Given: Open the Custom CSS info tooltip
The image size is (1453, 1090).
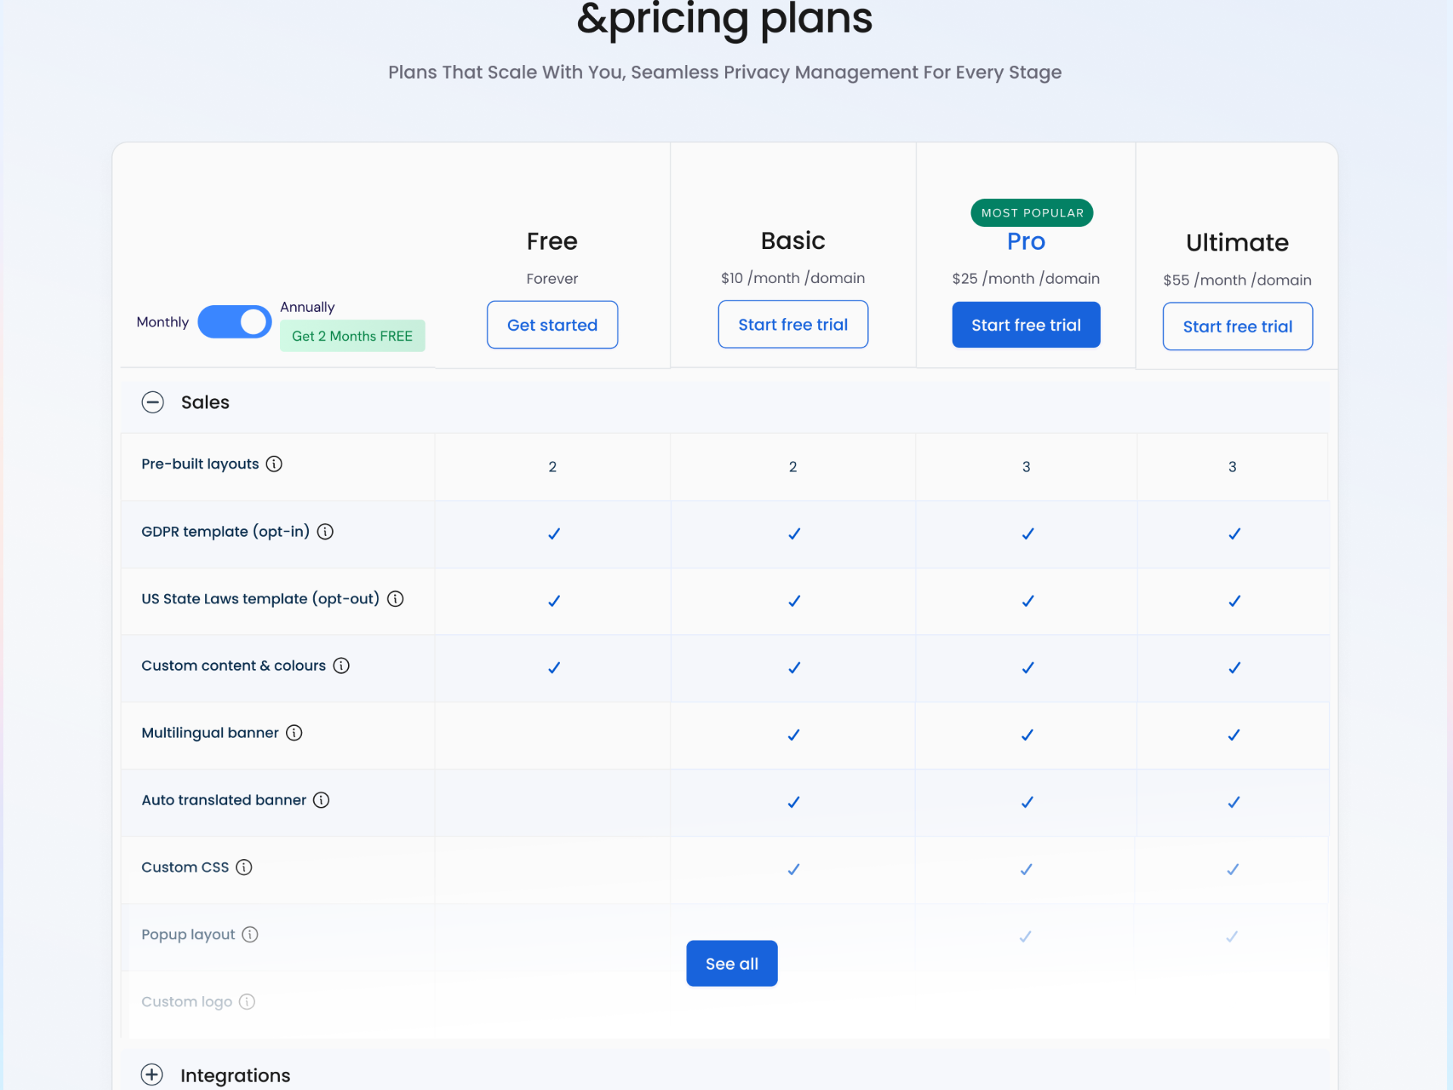Looking at the screenshot, I should click(244, 867).
